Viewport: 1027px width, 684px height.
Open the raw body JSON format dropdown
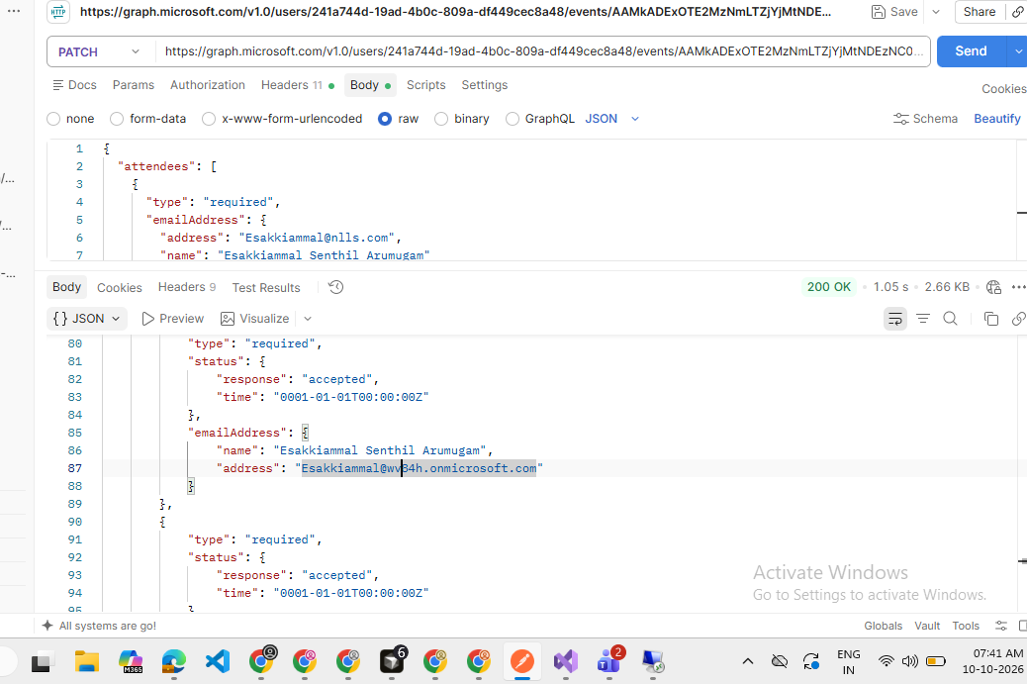click(x=612, y=119)
